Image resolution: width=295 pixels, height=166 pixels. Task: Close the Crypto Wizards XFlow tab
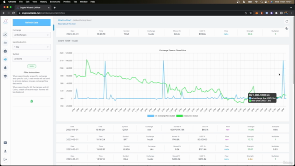[x=49, y=8]
